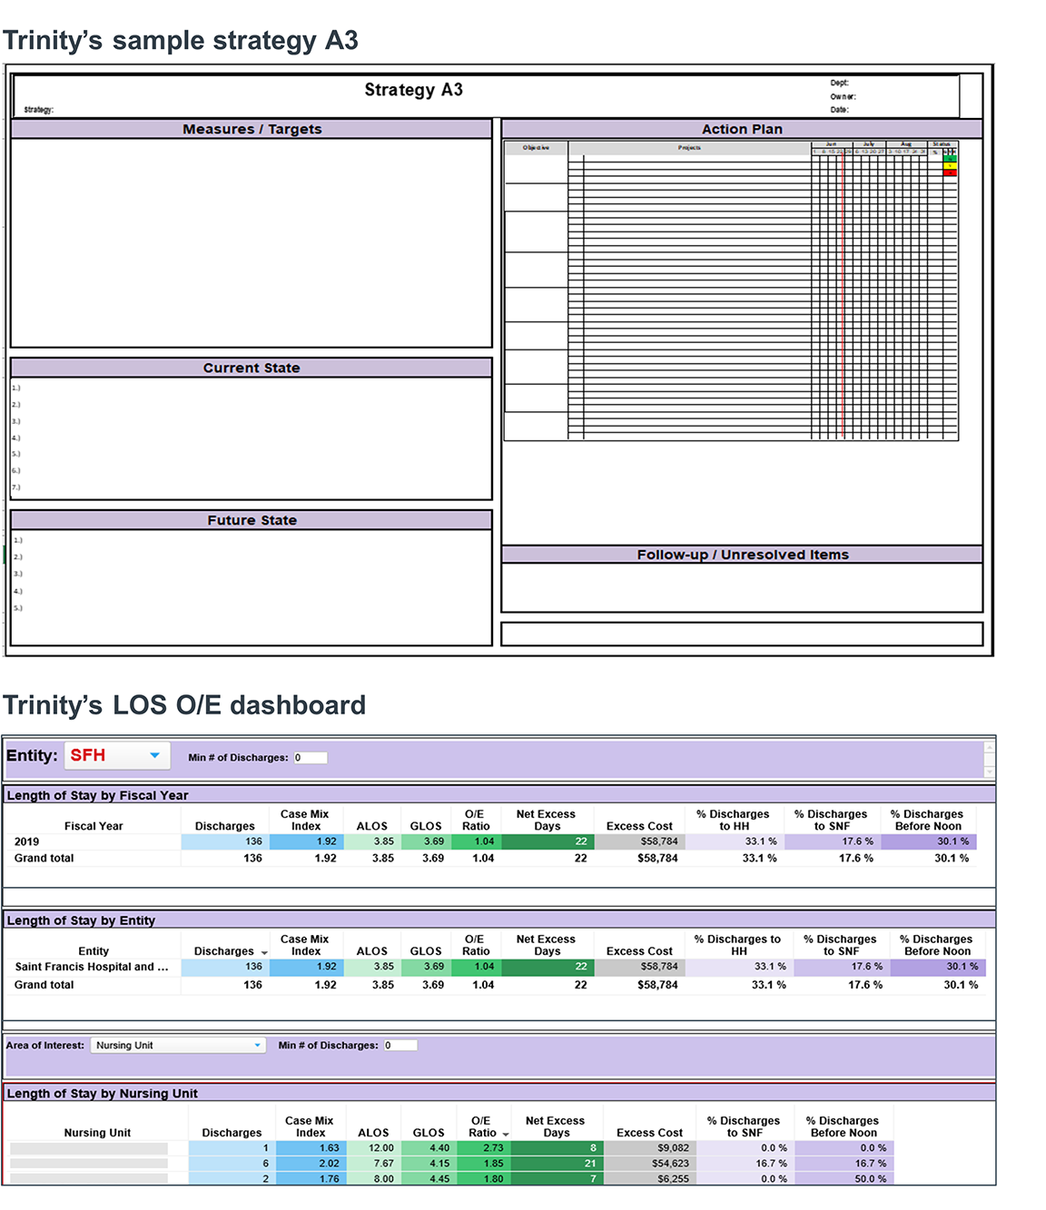1046x1210 pixels.
Task: Click the scroll down arrow in Entity filter panel
Action: [989, 772]
